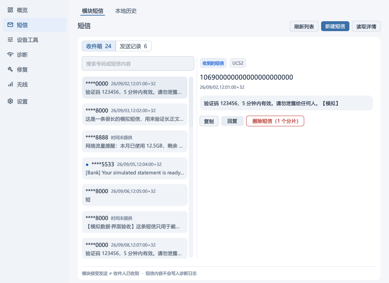This screenshot has width=389, height=283.
Task: Open the 概览 overview grid icon
Action: (10, 10)
